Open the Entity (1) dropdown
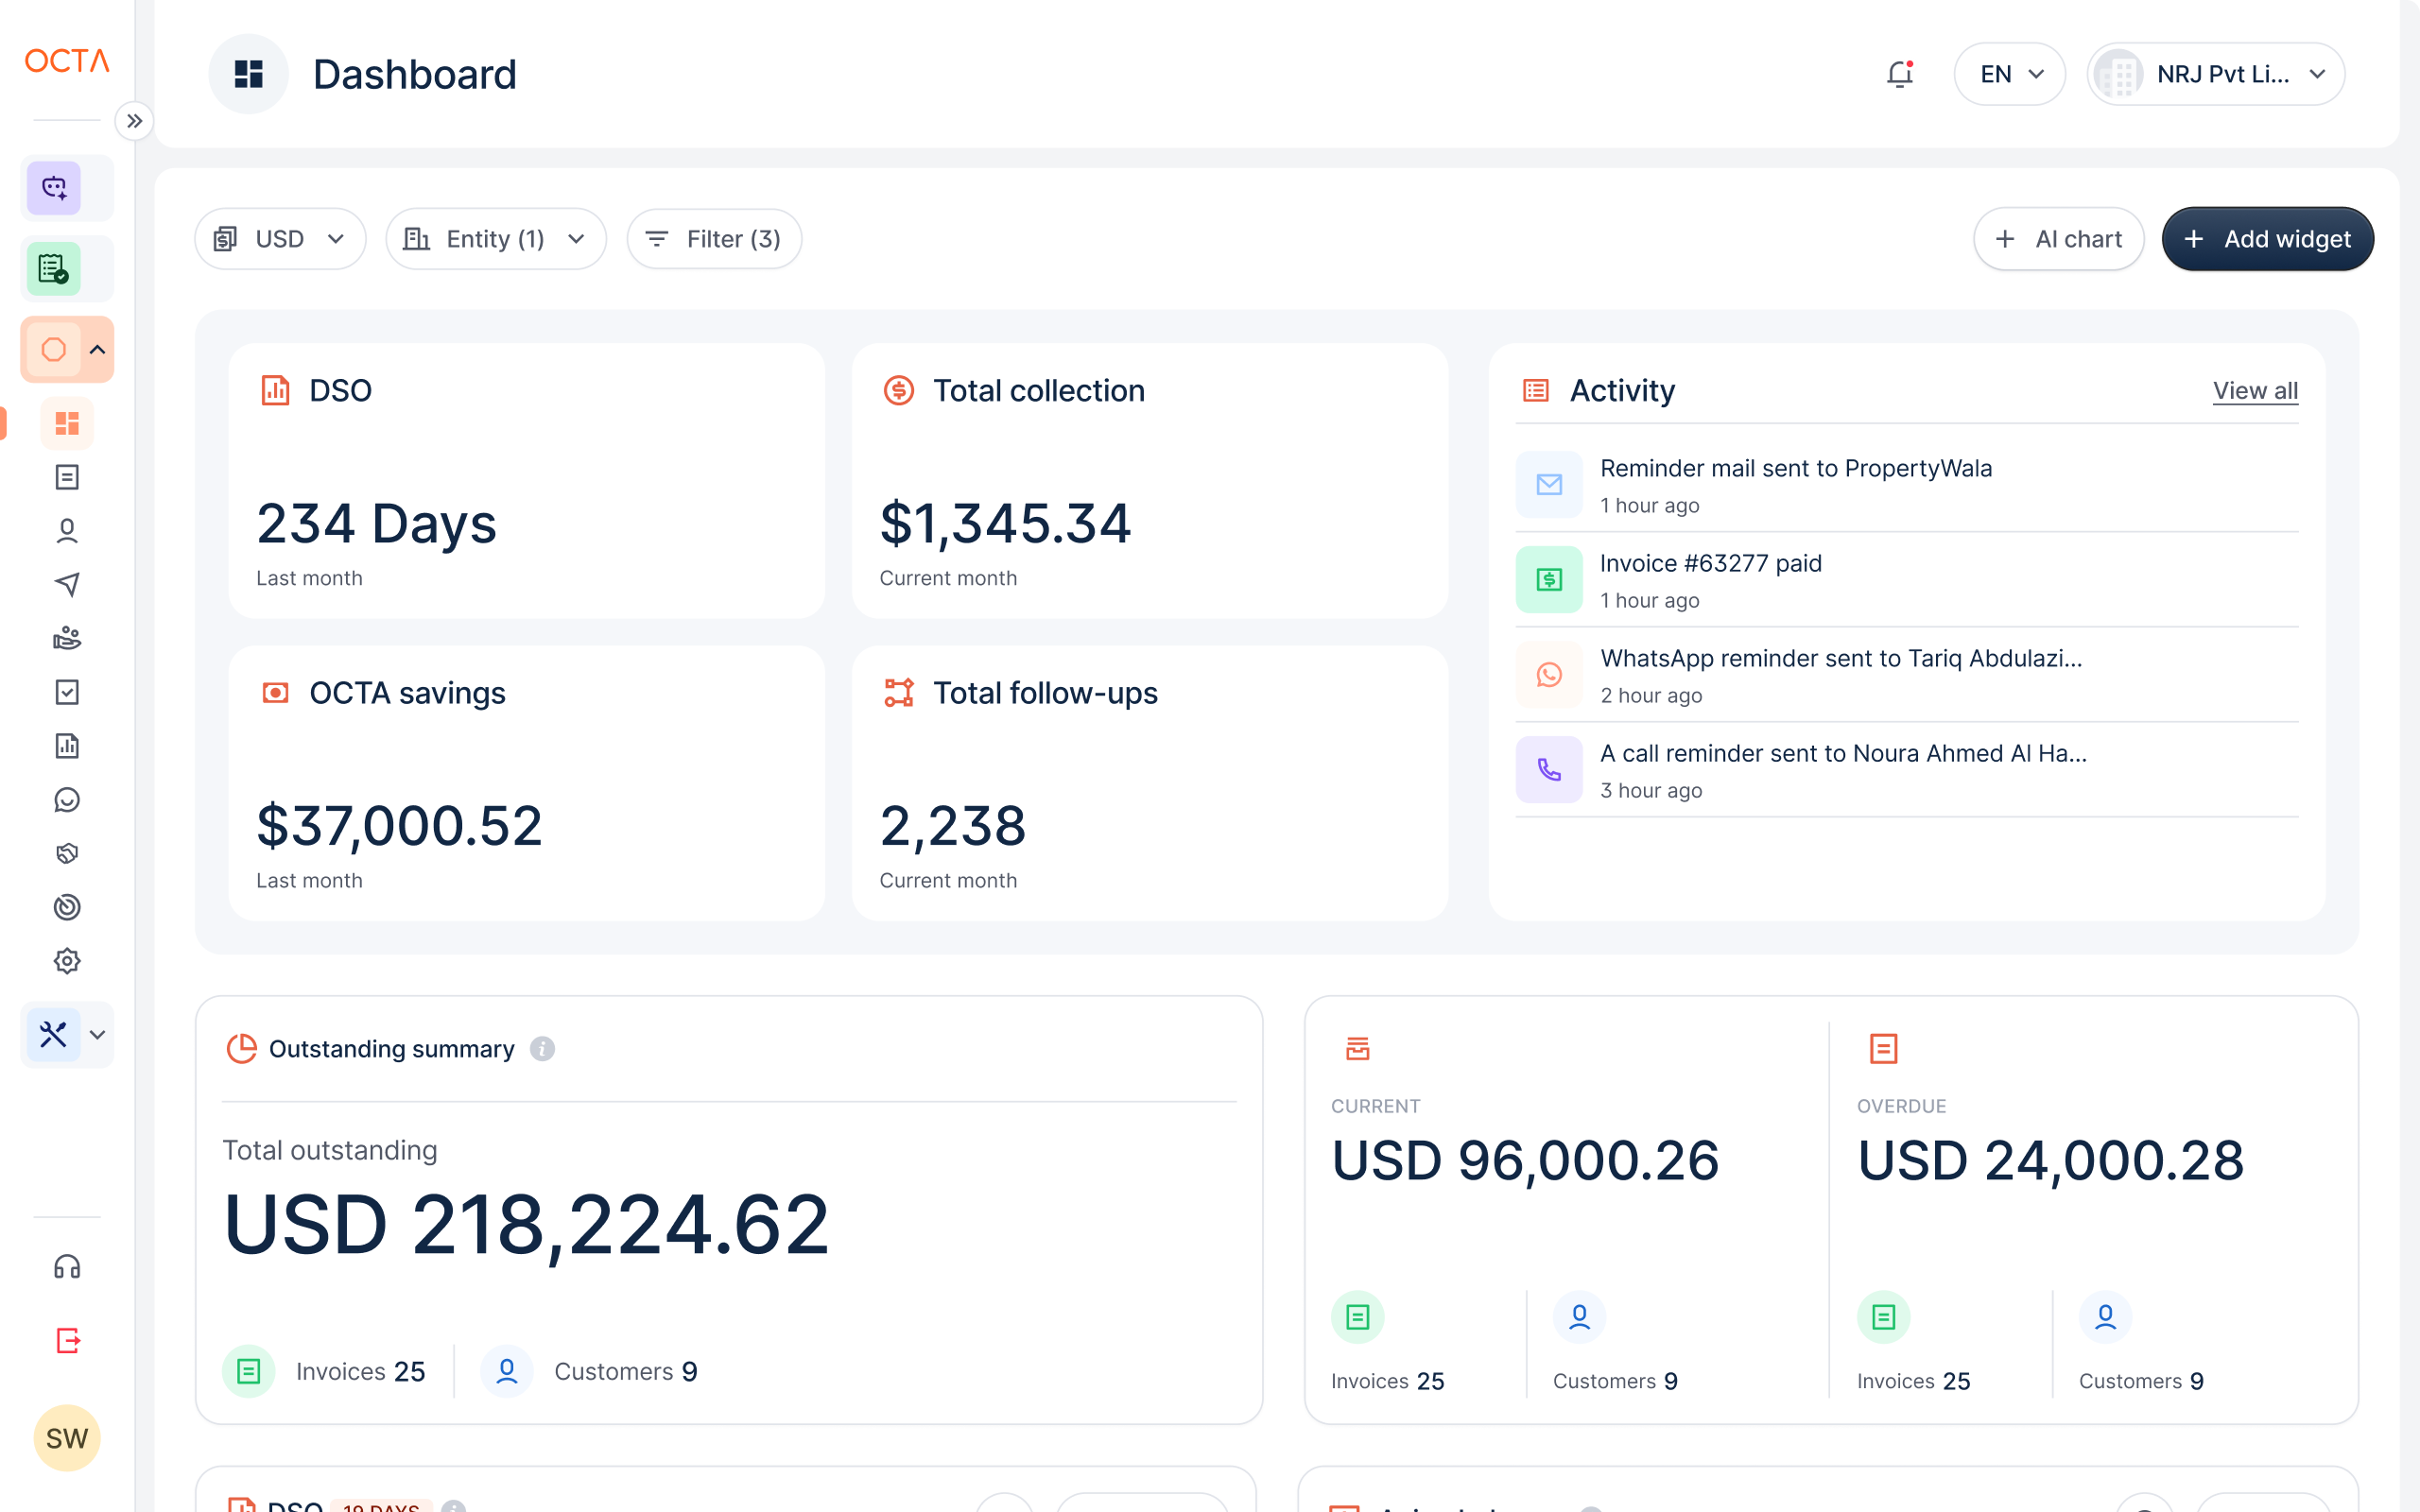The width and height of the screenshot is (2420, 1512). [x=496, y=239]
